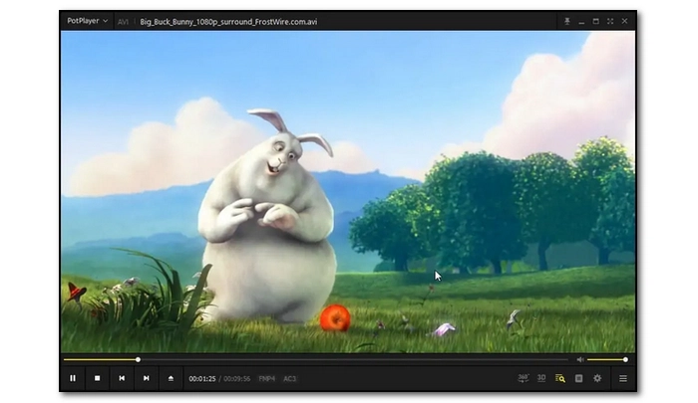Open a file with the eject button
698x403 pixels.
171,378
